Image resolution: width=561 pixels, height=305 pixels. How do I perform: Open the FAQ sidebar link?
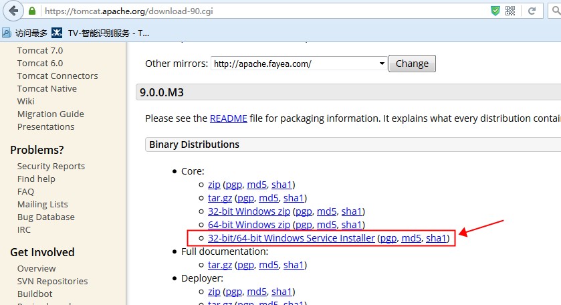[26, 192]
